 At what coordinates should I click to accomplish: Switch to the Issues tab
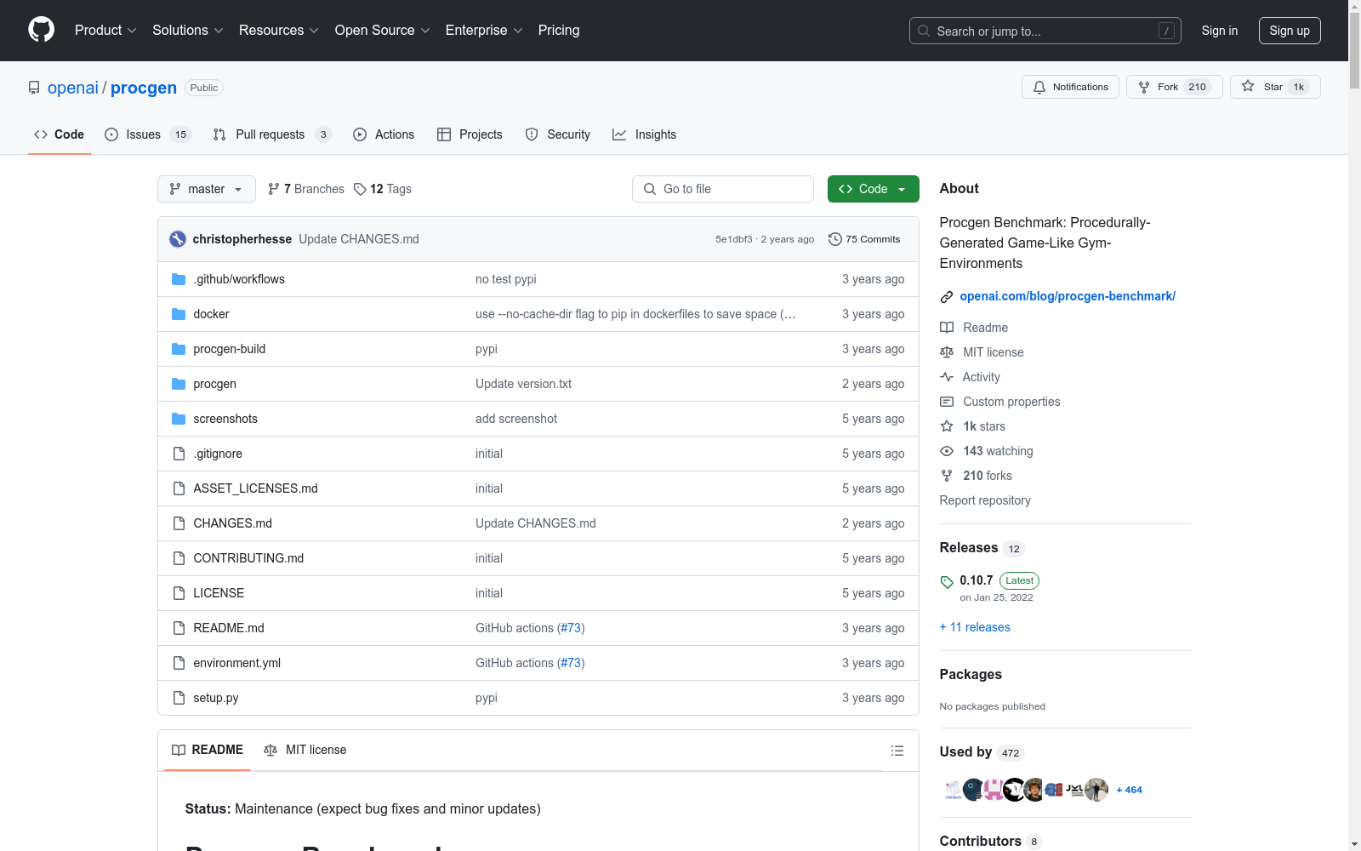(x=148, y=134)
